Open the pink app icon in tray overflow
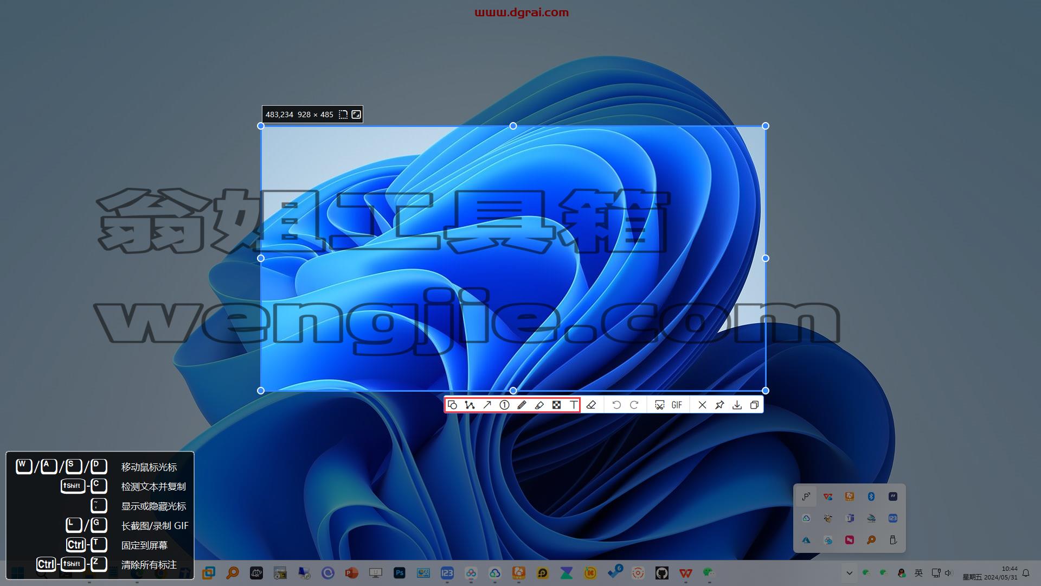 850,540
